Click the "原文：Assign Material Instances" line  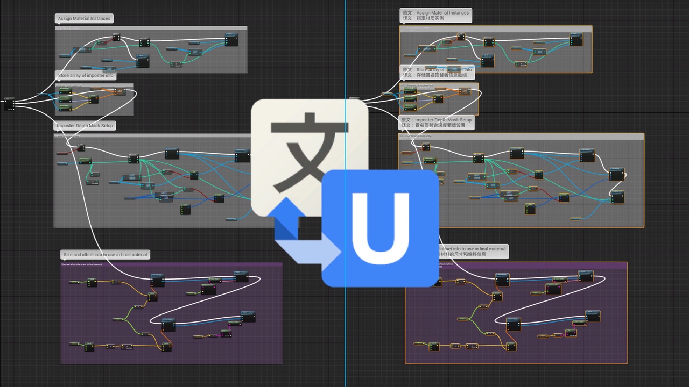coord(435,12)
